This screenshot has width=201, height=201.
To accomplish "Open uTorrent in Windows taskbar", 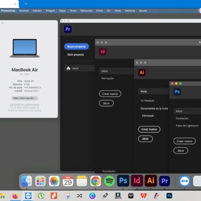I will (x=41, y=196).
